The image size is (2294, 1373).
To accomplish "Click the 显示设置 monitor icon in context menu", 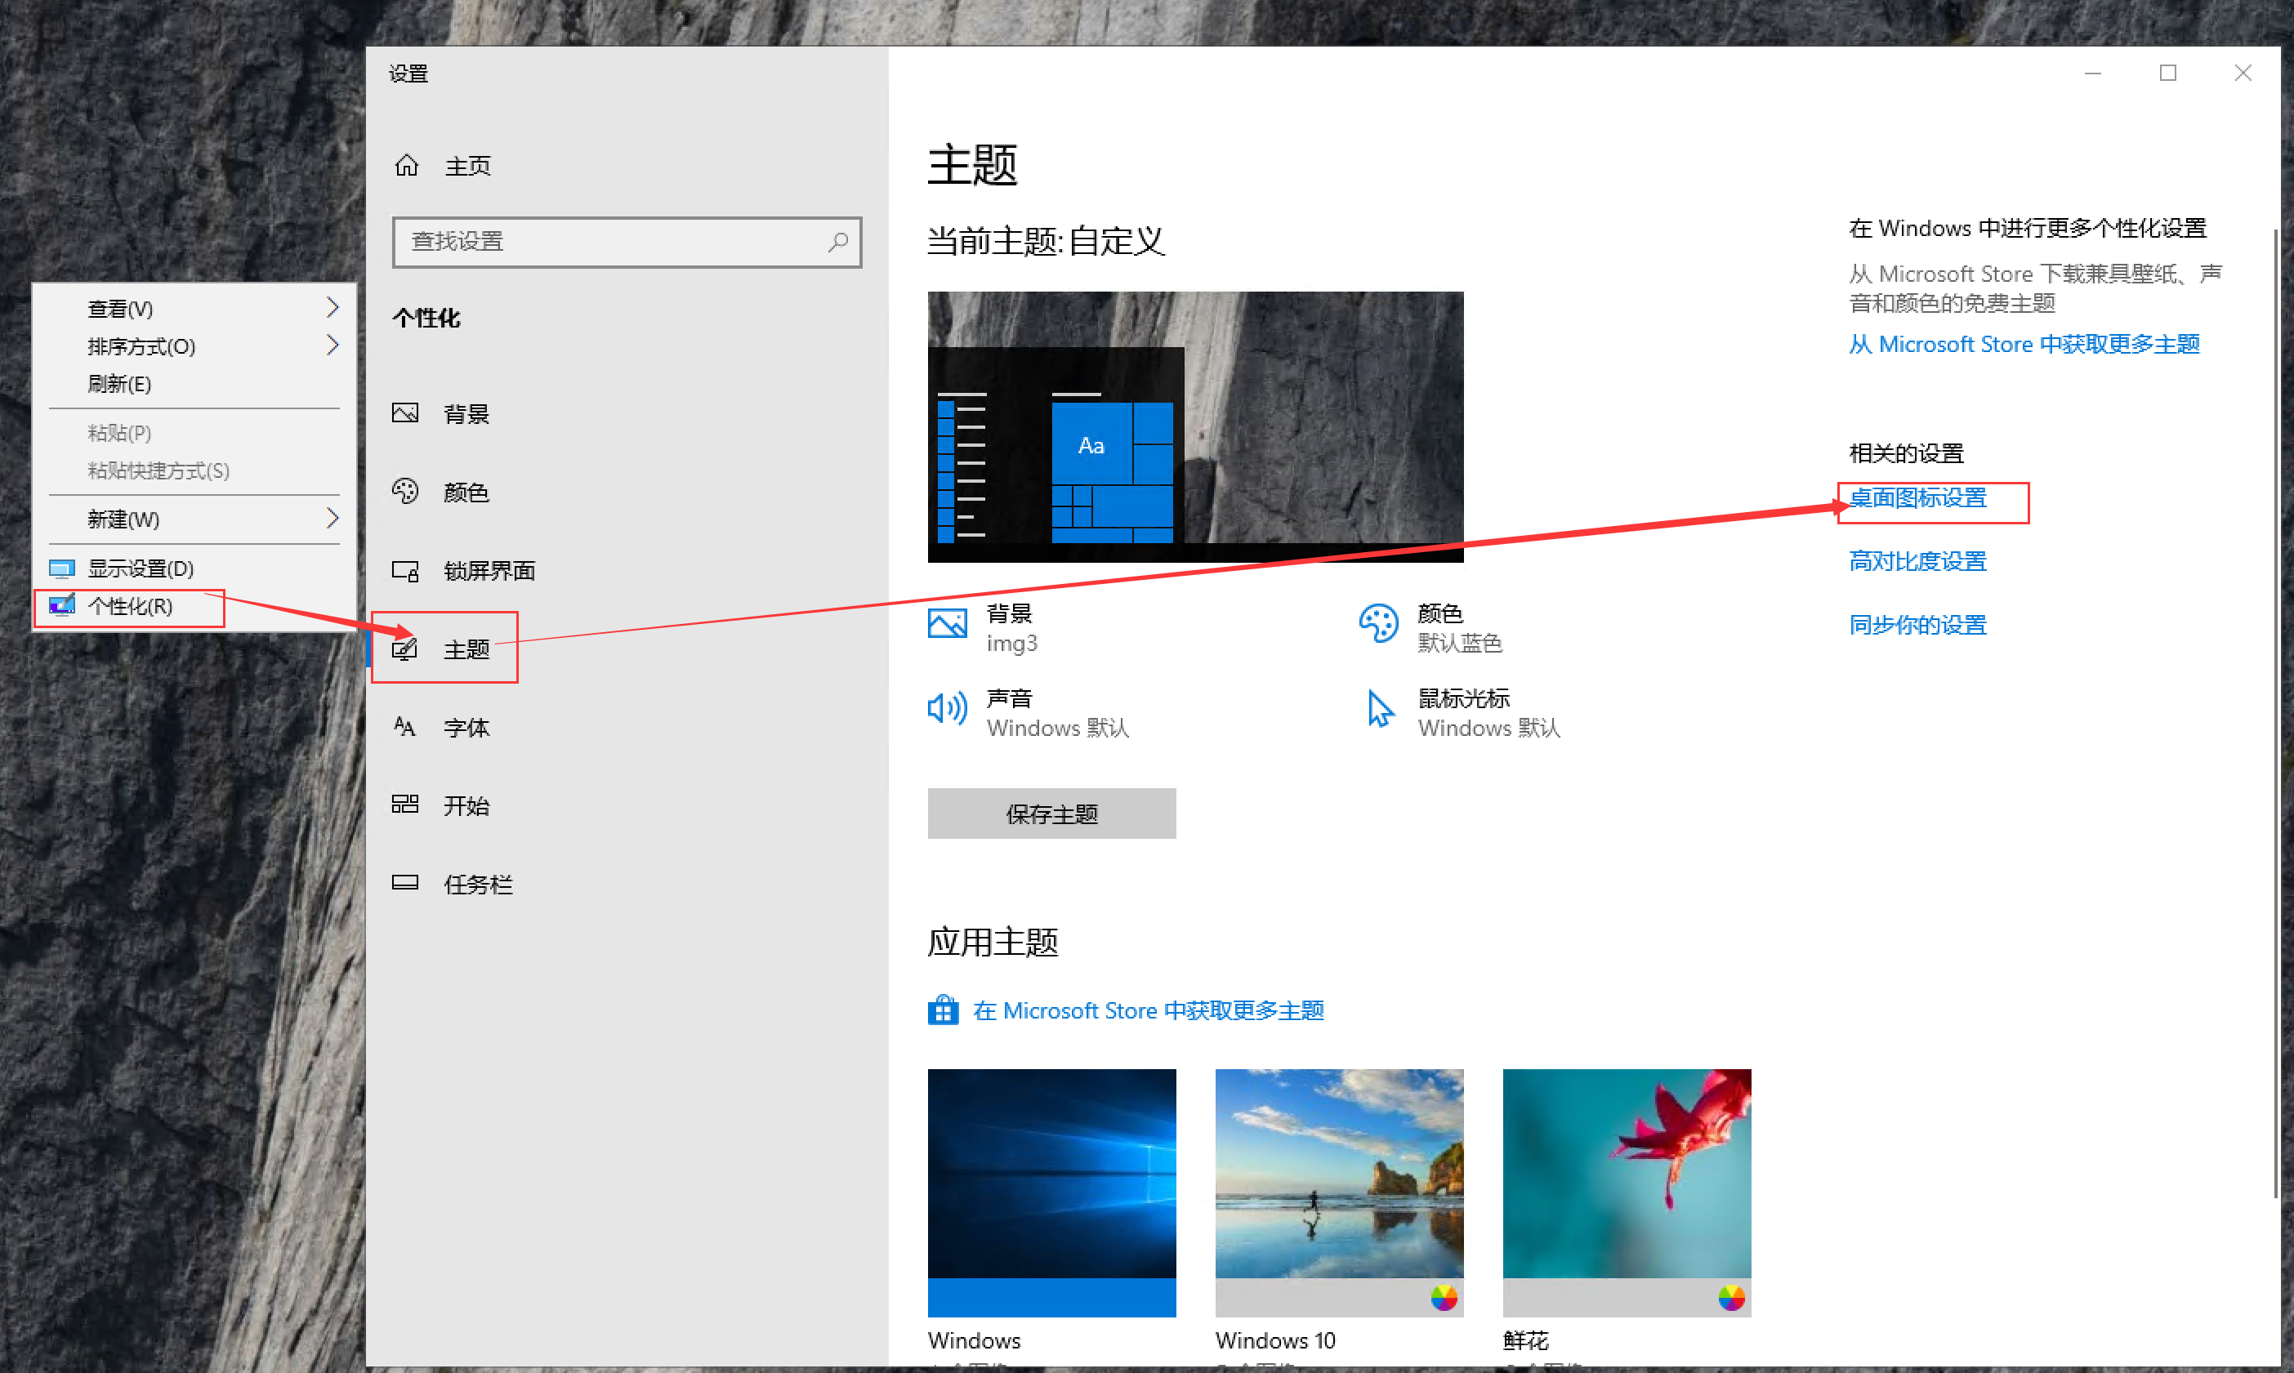I will click(x=61, y=568).
